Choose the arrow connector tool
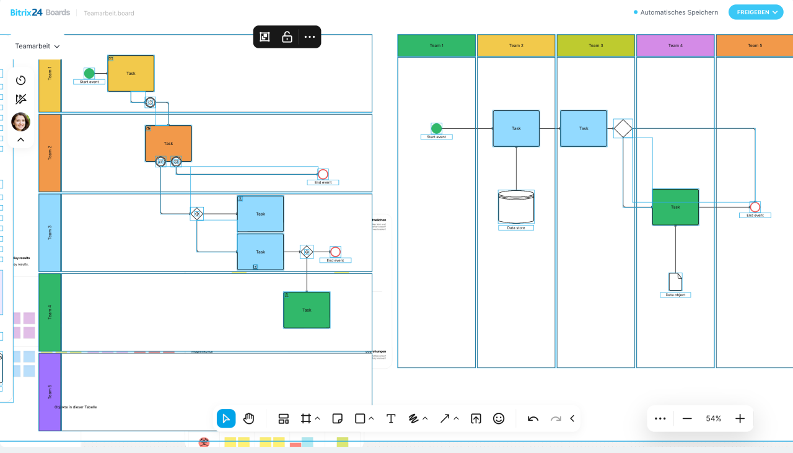 [445, 418]
